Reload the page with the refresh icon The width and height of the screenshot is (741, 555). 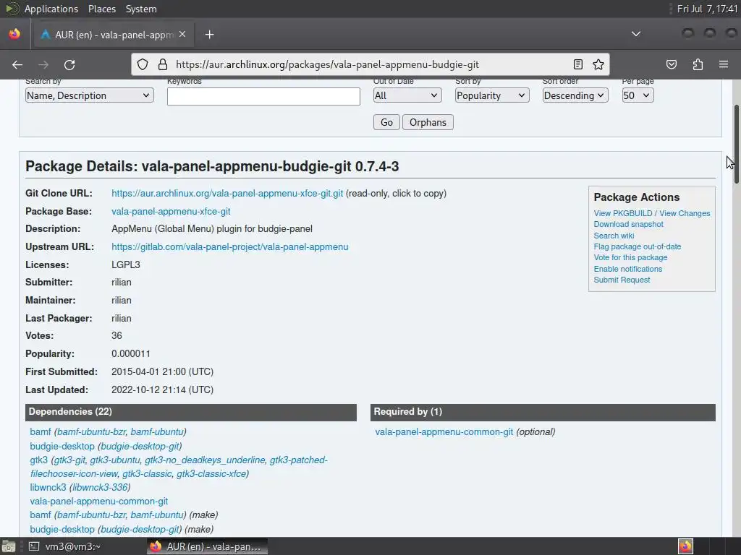pos(69,64)
